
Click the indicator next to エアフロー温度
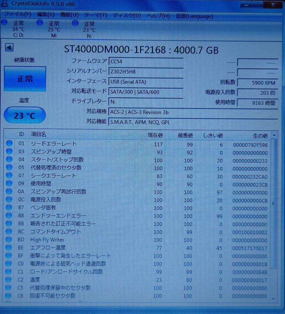pyautogui.click(x=10, y=247)
